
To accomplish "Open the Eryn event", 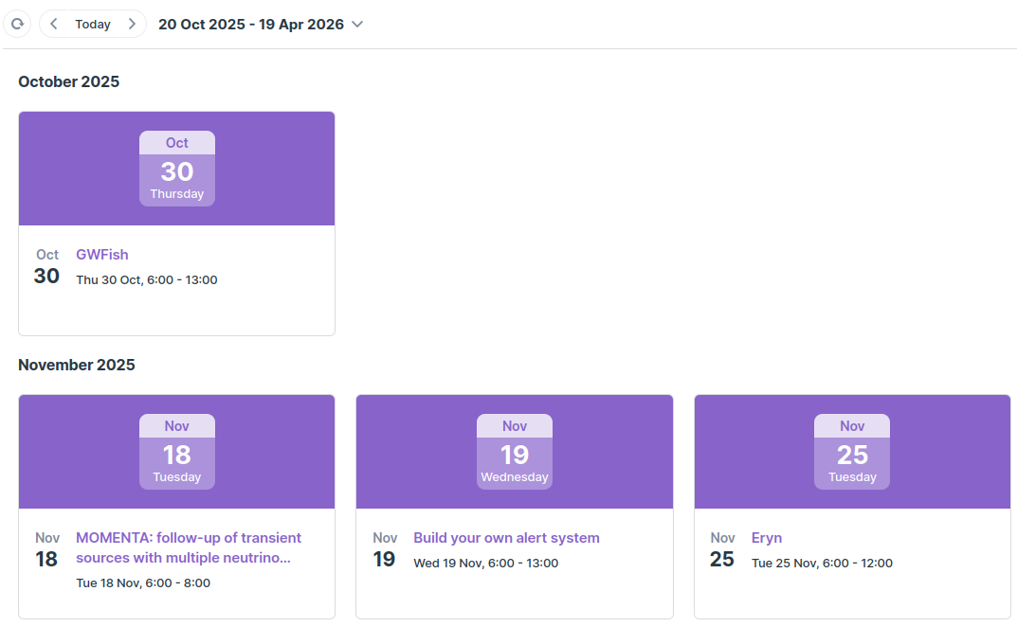I will point(767,537).
